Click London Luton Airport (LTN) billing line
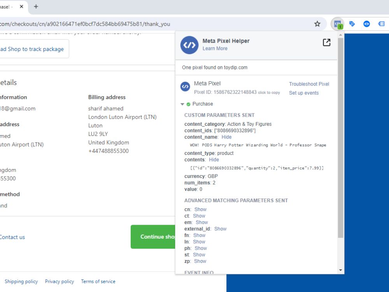The image size is (389, 292). coord(122,117)
